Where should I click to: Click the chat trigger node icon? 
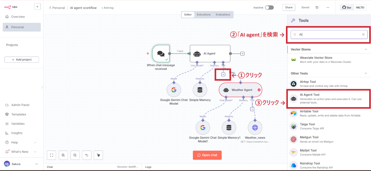click(x=161, y=53)
